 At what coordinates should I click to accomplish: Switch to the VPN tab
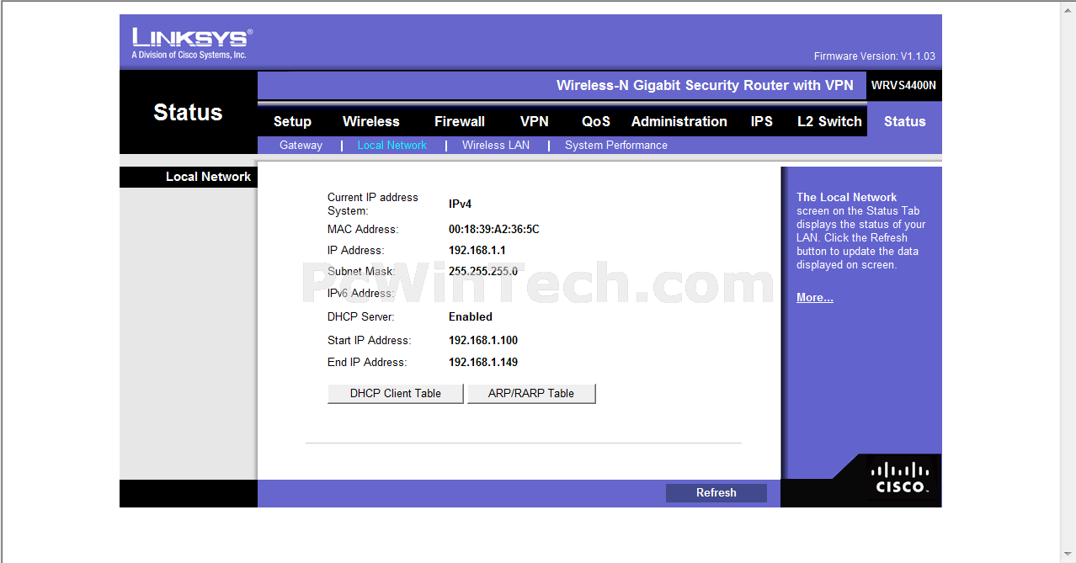click(535, 121)
